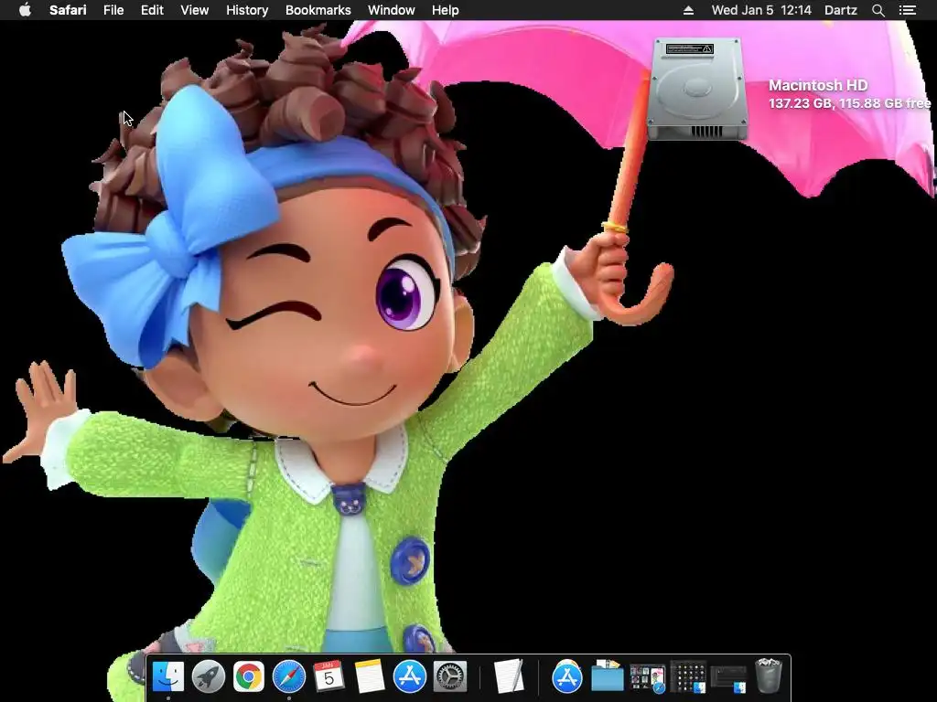Open the blue Documents folder stack
This screenshot has width=937, height=702.
click(x=608, y=677)
